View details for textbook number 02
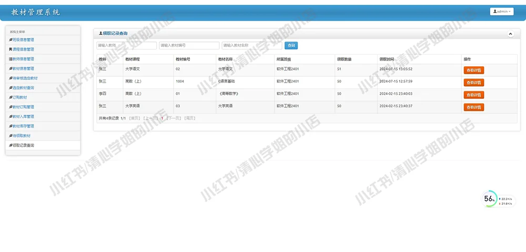 click(x=474, y=70)
